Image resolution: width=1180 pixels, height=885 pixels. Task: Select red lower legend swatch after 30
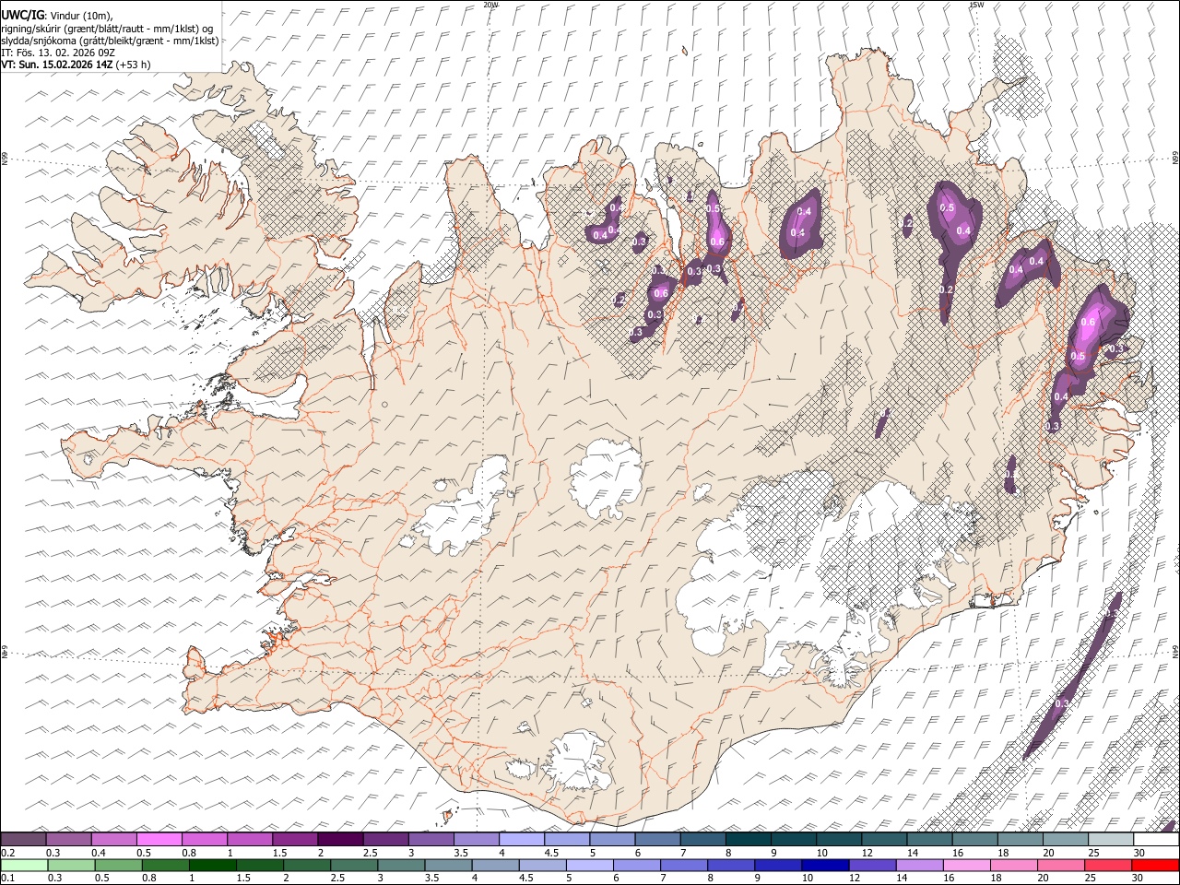(x=1157, y=865)
